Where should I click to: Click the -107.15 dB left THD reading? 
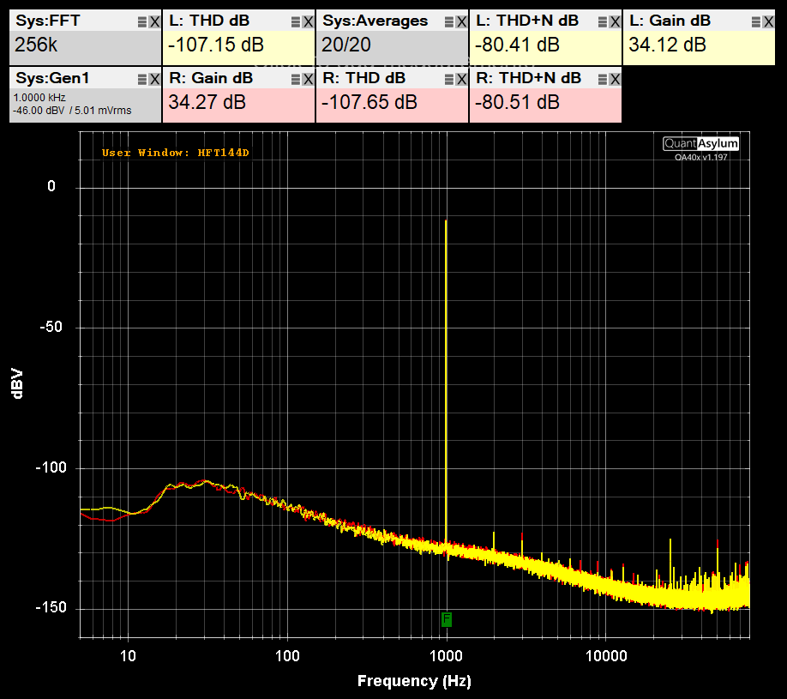pos(216,45)
